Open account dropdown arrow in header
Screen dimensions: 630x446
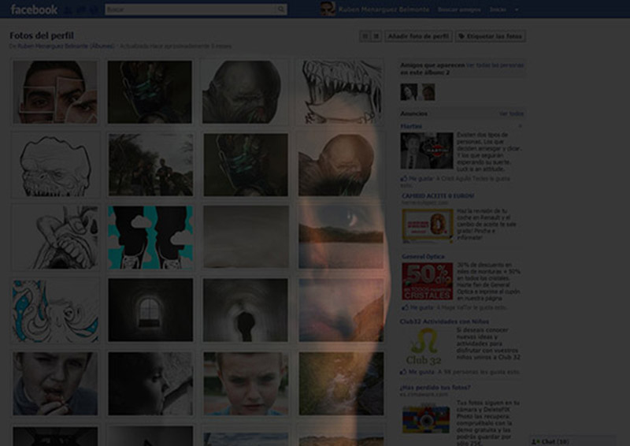click(517, 9)
